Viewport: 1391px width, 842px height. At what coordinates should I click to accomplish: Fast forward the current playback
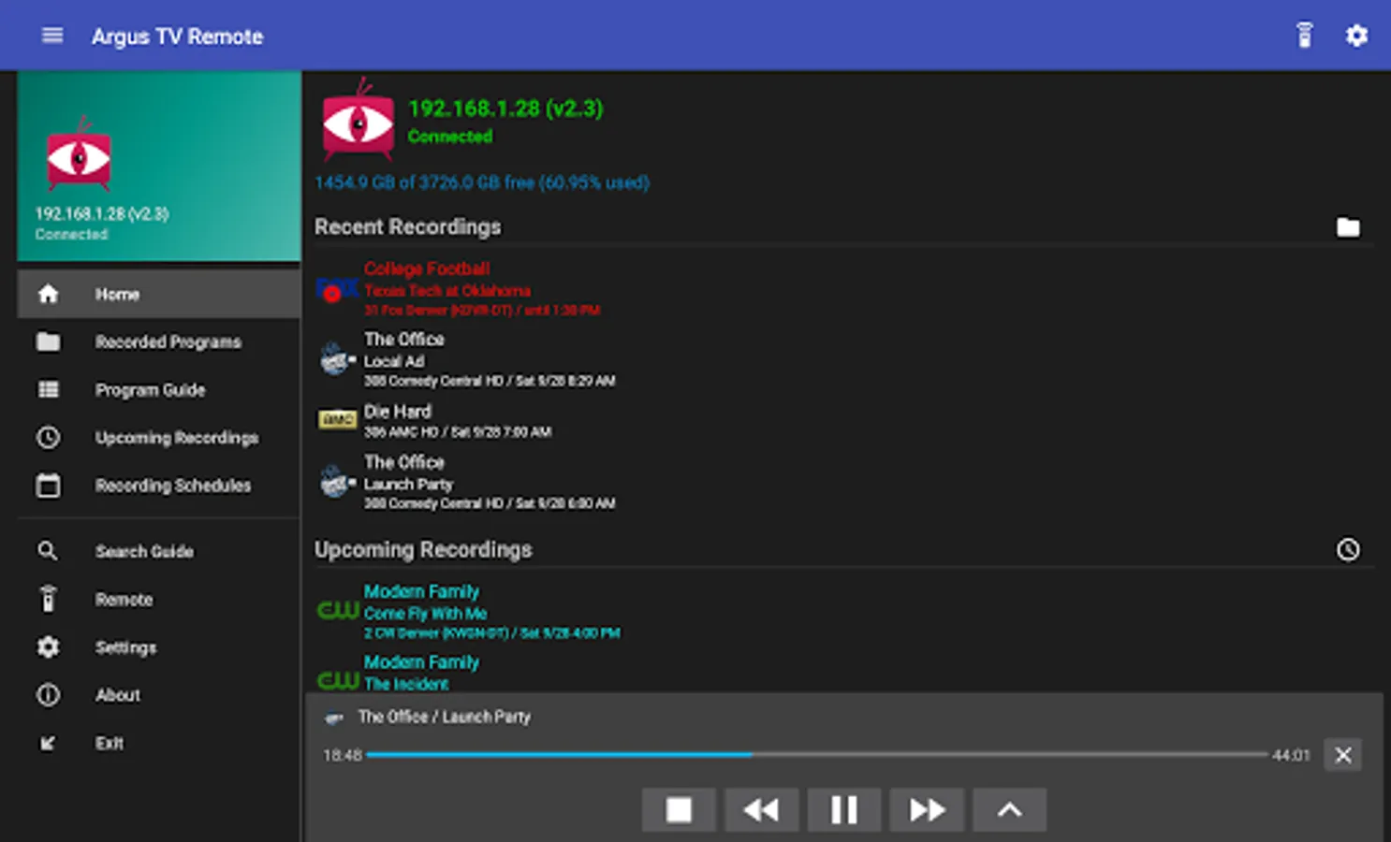coord(927,810)
